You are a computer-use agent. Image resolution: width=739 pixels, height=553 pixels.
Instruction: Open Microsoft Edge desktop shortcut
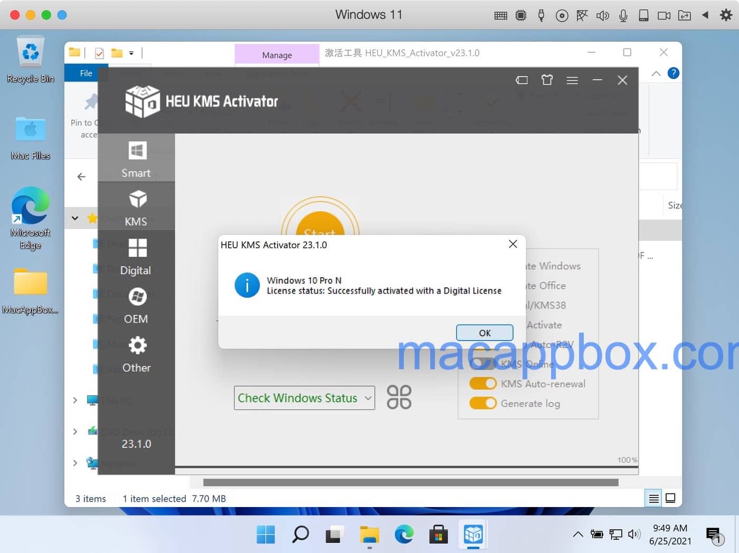point(31,218)
